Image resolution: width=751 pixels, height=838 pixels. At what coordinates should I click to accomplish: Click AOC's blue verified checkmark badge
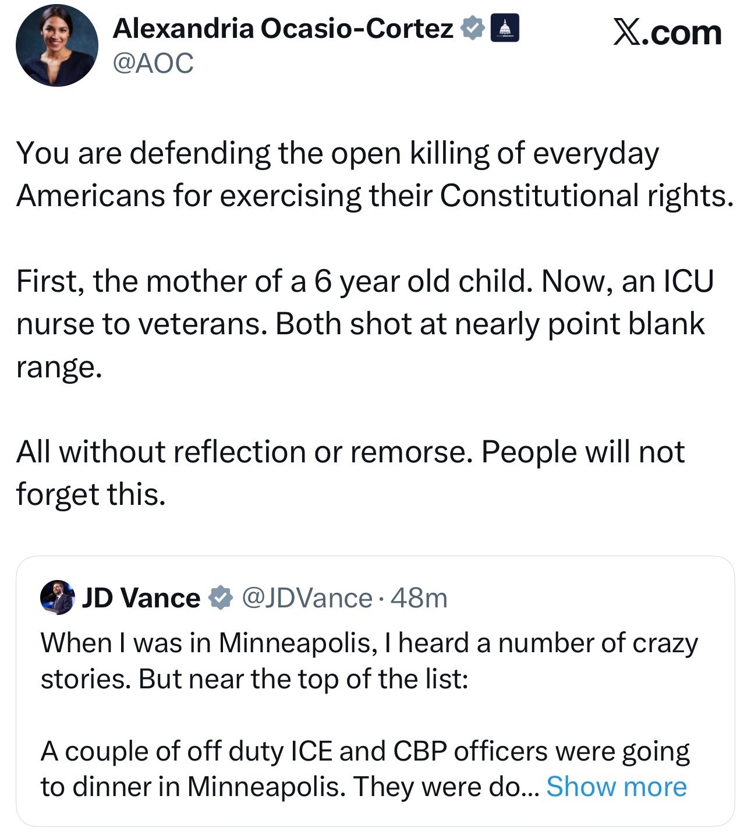click(x=473, y=29)
